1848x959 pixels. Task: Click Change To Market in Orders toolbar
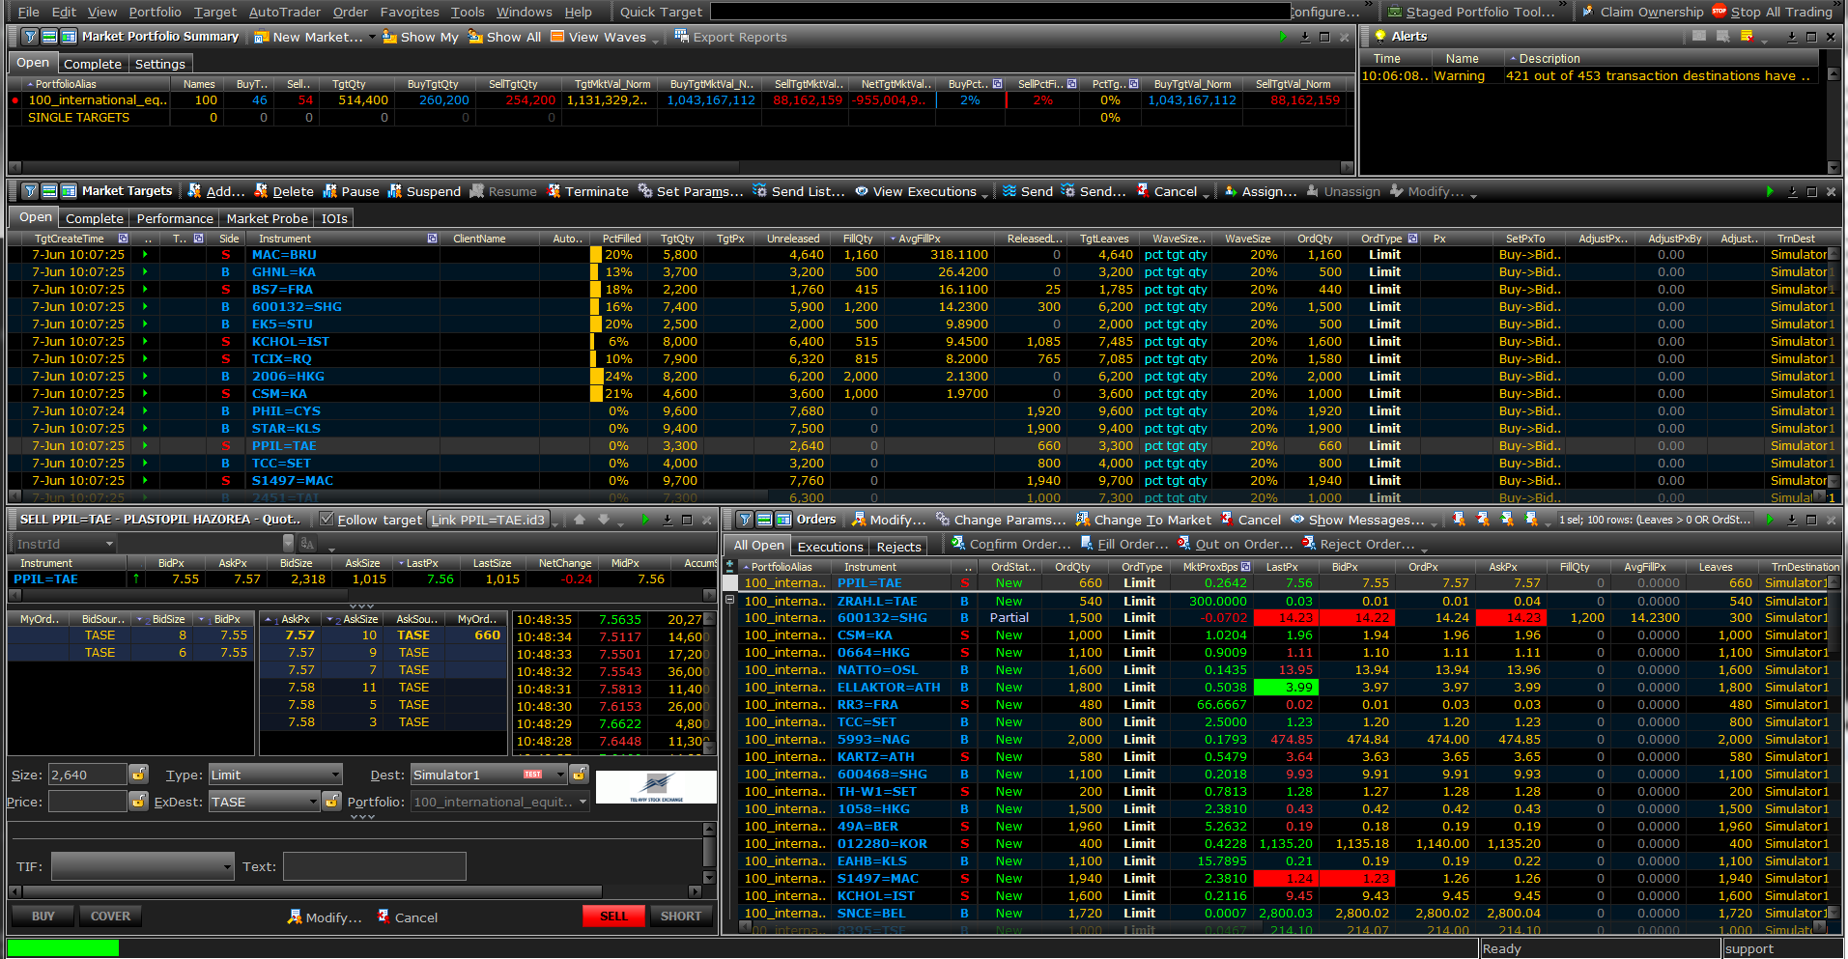click(x=1143, y=520)
